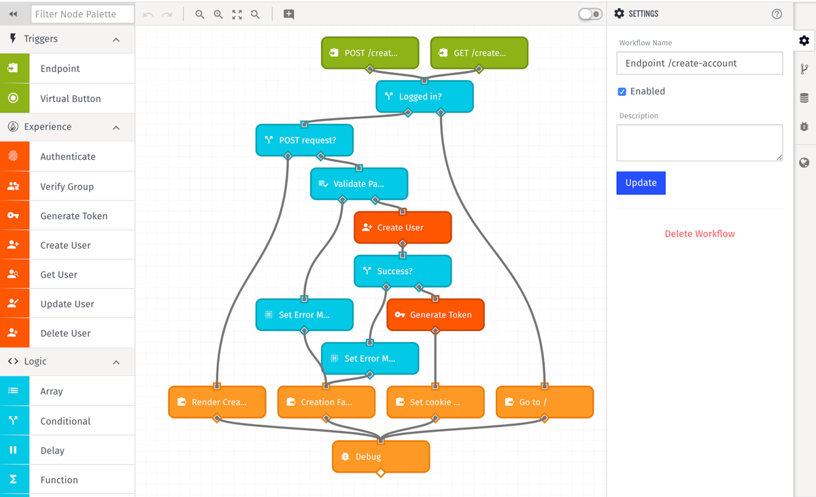
Task: Zoom out the workflow canvas
Action: pyautogui.click(x=200, y=14)
